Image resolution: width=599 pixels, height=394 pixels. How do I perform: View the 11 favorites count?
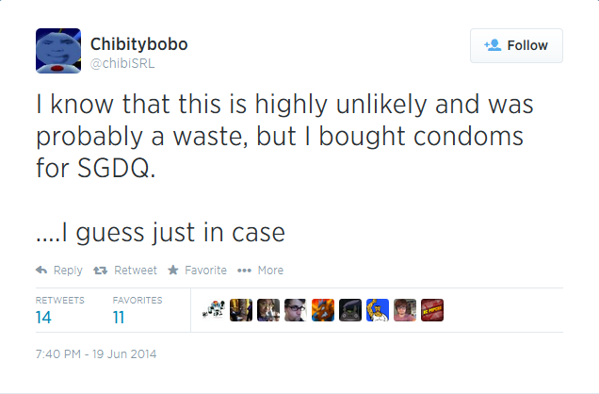119,318
